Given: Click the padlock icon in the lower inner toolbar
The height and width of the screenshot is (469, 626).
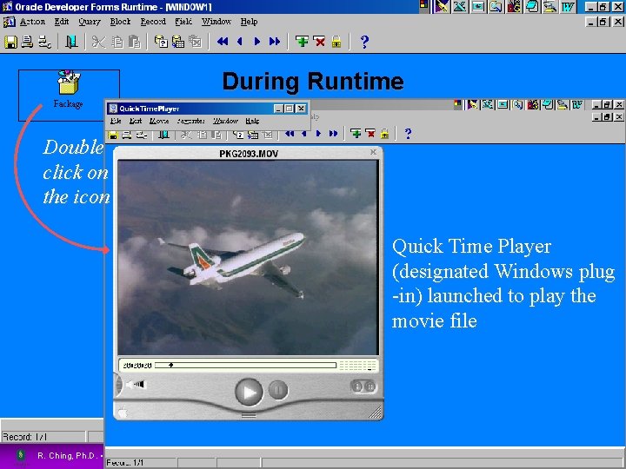Looking at the screenshot, I should [384, 133].
